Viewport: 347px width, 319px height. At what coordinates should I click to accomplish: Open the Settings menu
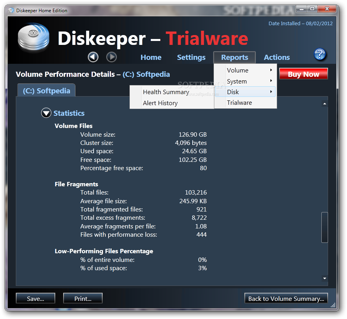pyautogui.click(x=191, y=57)
